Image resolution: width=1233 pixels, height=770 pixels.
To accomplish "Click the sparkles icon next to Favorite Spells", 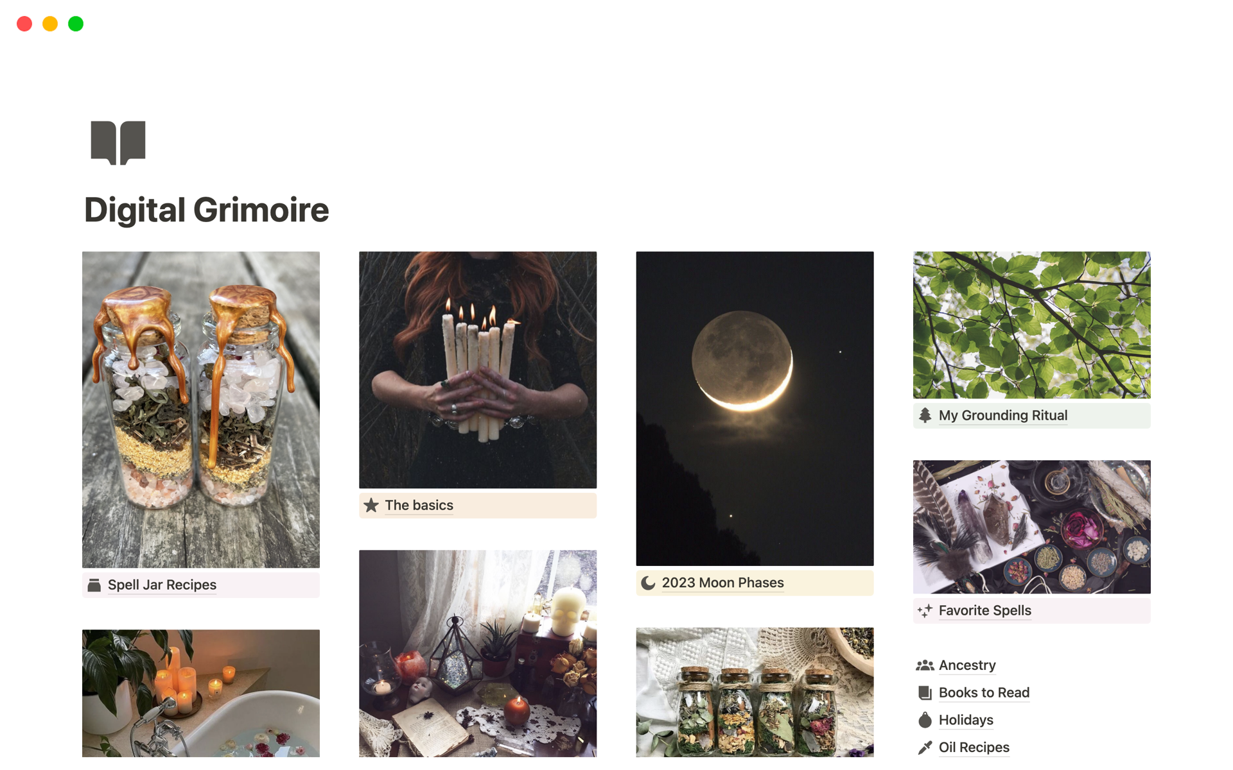I will [x=925, y=610].
